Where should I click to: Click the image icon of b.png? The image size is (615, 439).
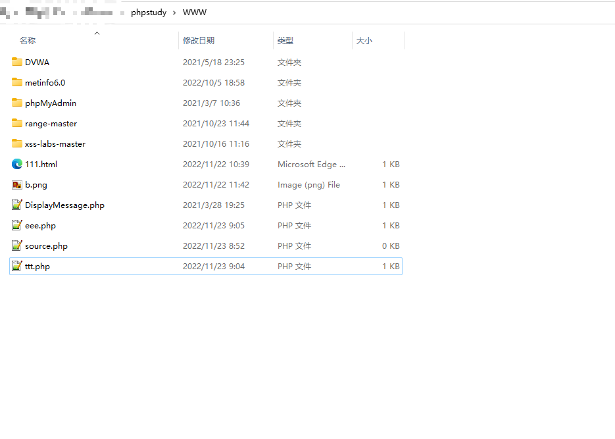pyautogui.click(x=17, y=185)
